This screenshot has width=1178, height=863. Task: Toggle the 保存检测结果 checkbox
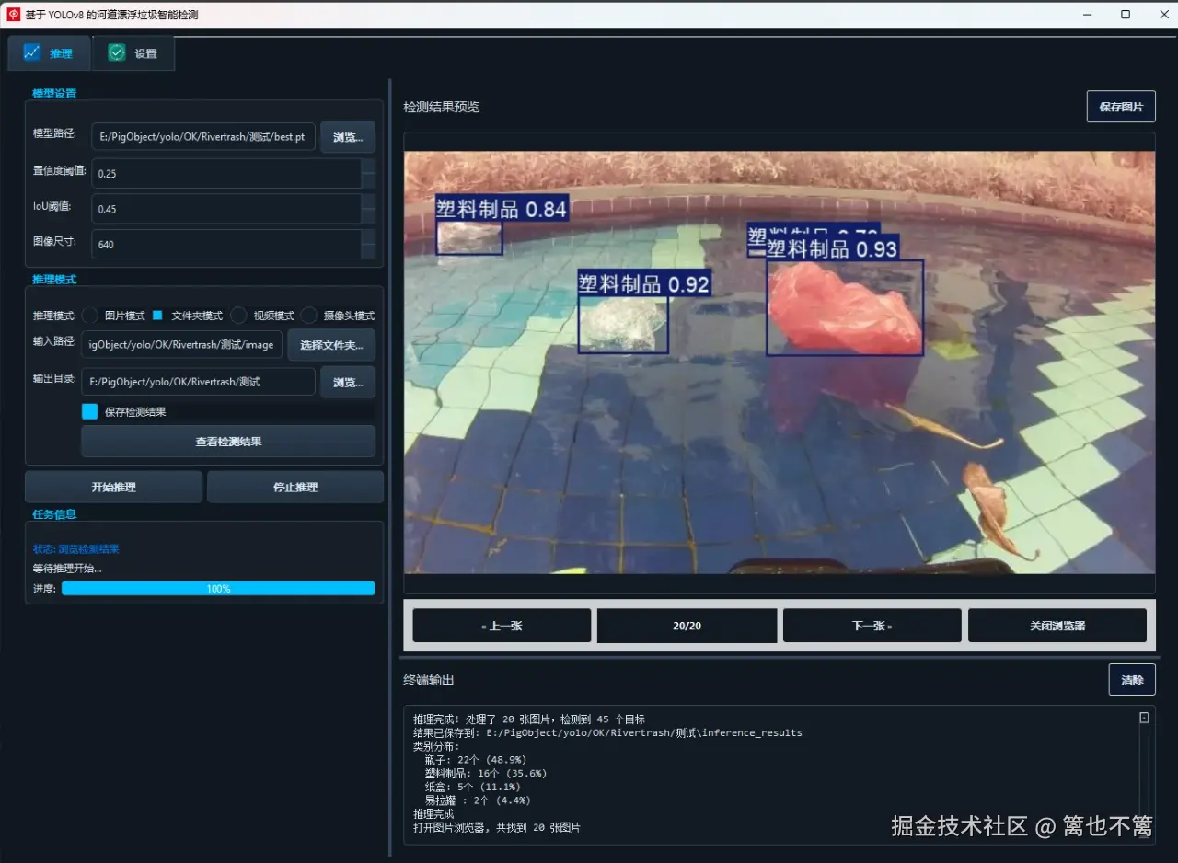[x=89, y=412]
